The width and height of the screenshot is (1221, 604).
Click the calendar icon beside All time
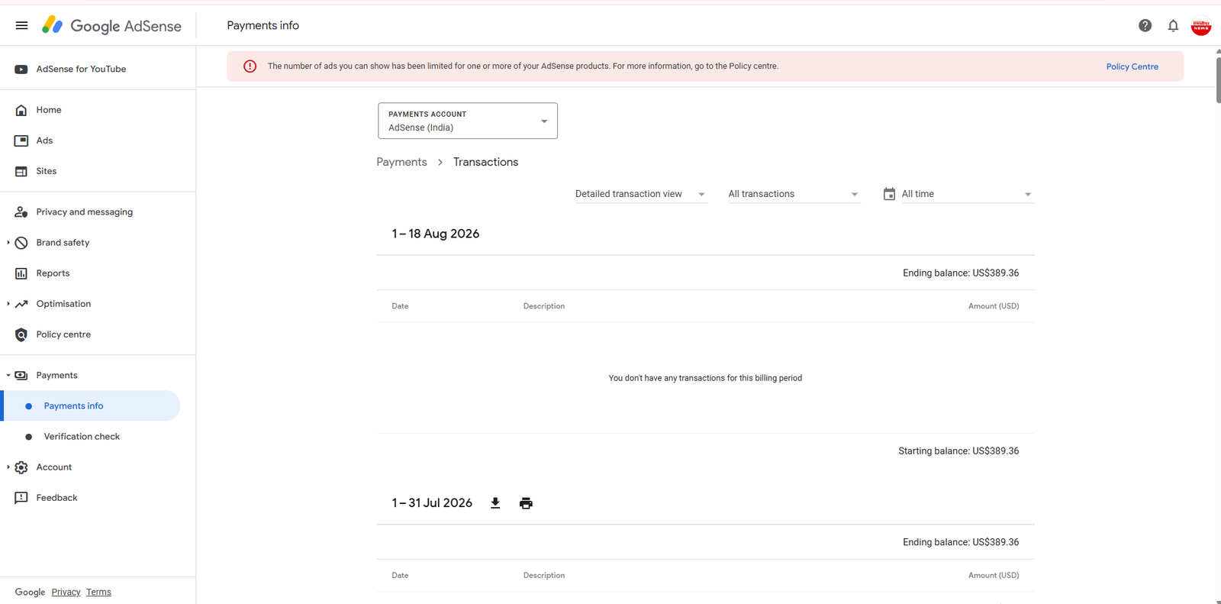[889, 194]
